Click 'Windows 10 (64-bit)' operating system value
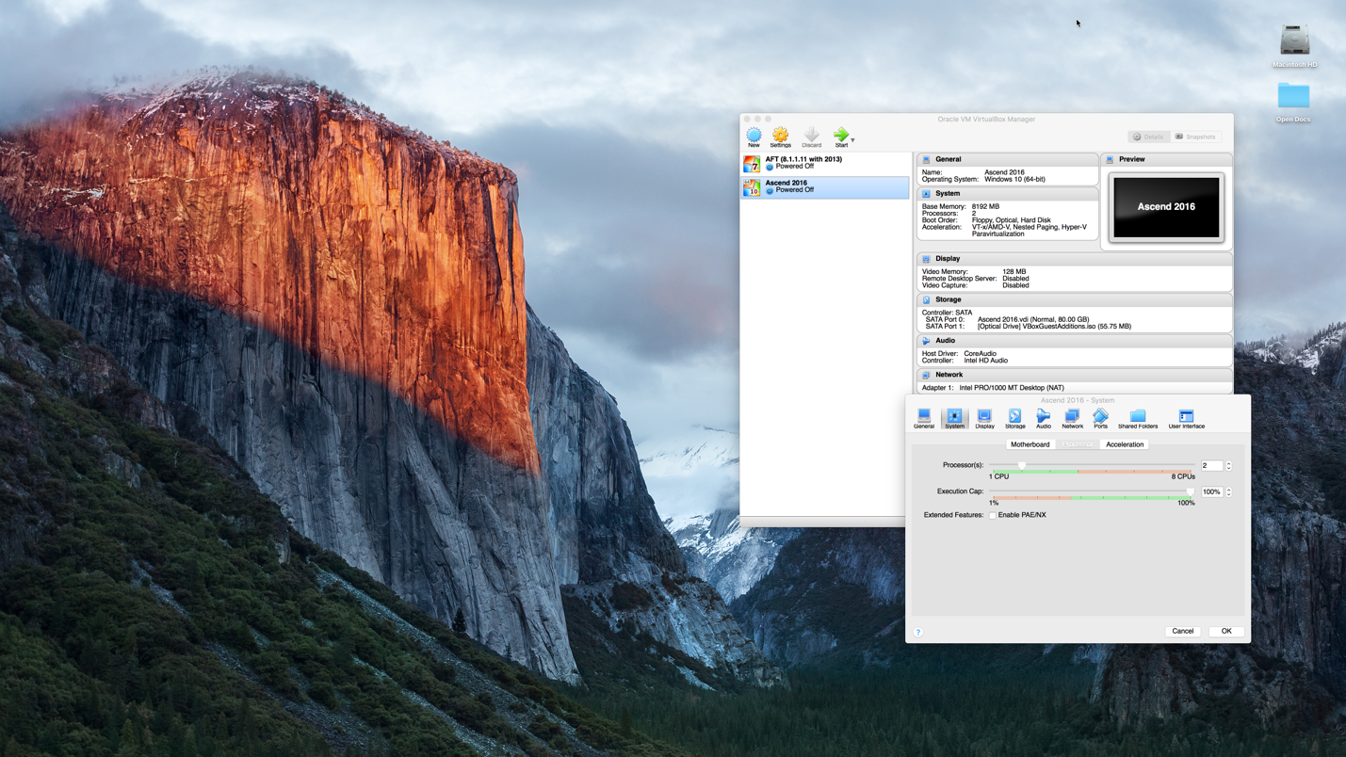 pos(1014,179)
